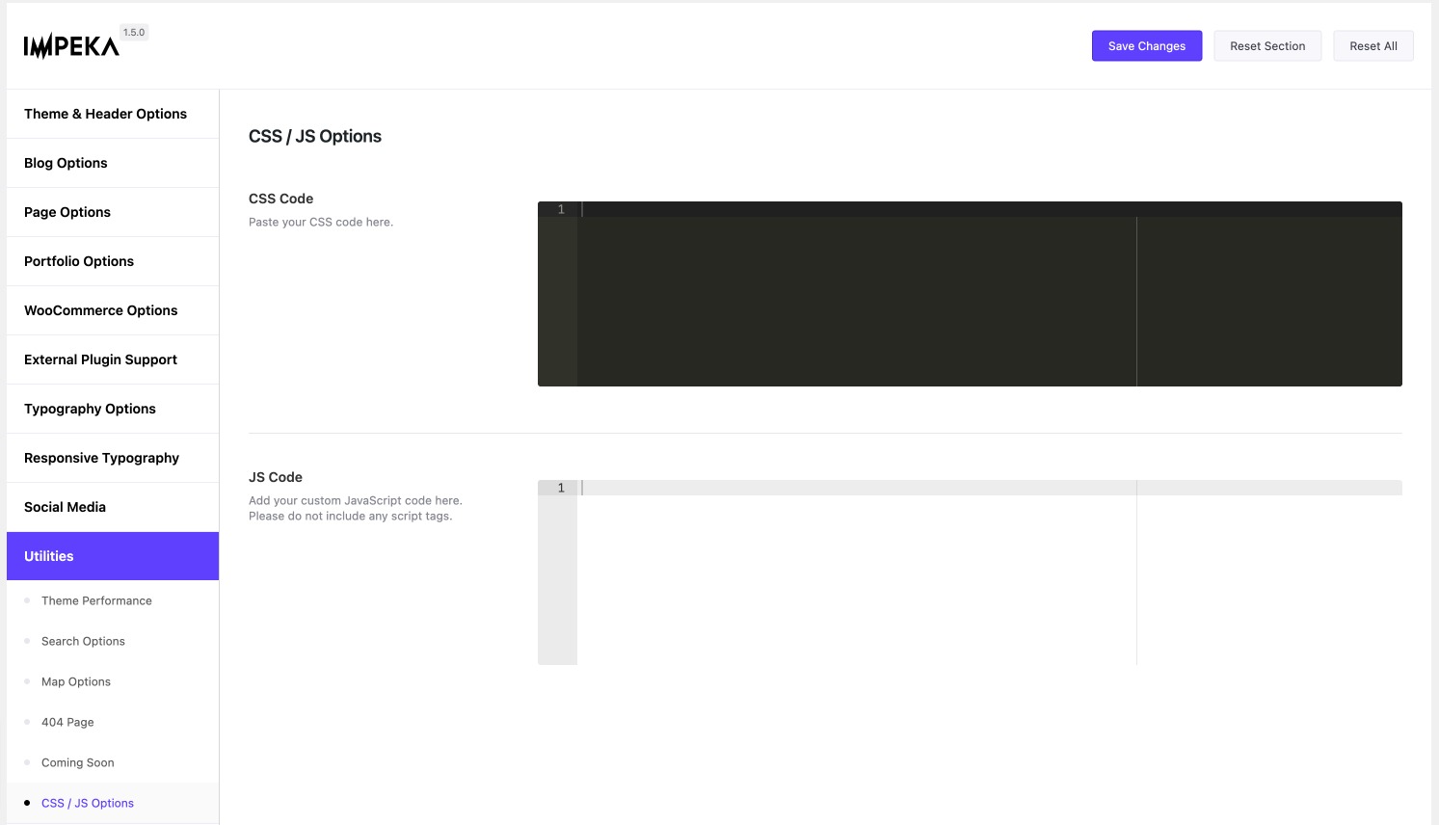Click the Impeka logo
The image size is (1439, 825).
[69, 43]
